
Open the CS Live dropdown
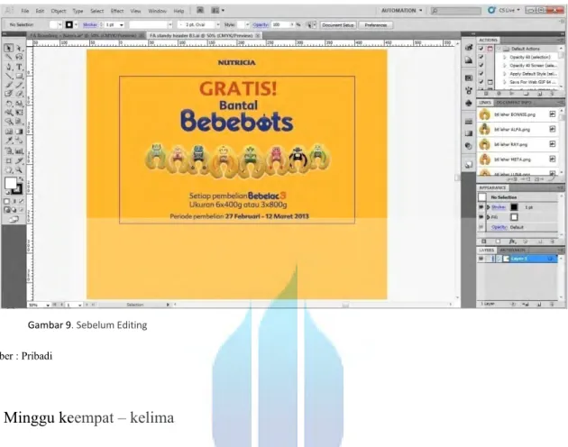pos(509,10)
